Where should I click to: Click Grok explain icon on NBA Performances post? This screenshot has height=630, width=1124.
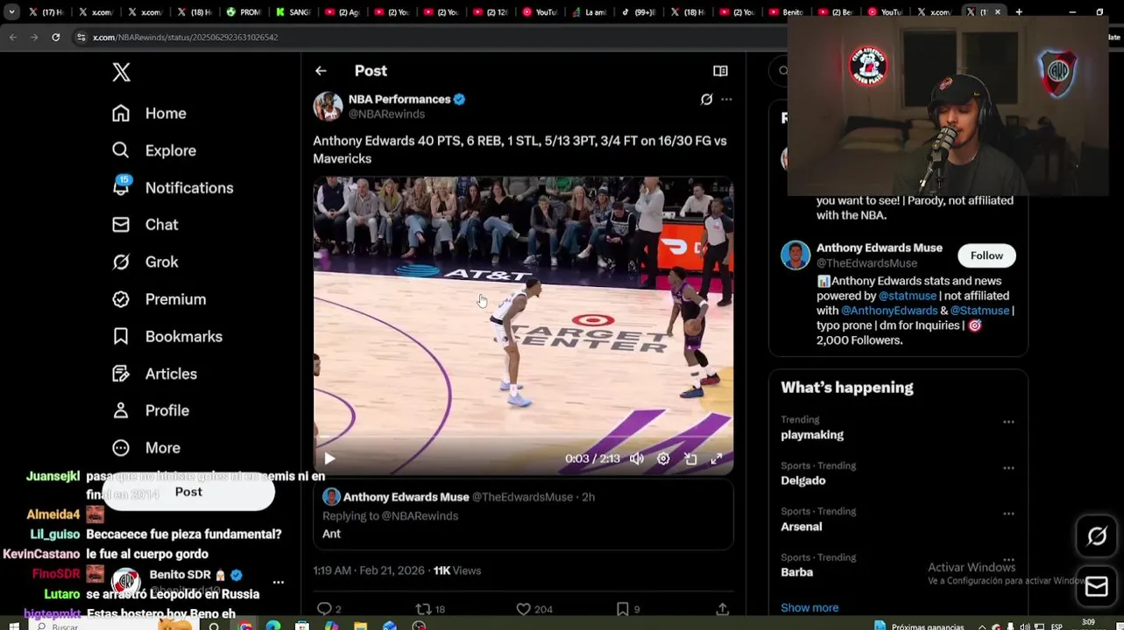pos(706,100)
